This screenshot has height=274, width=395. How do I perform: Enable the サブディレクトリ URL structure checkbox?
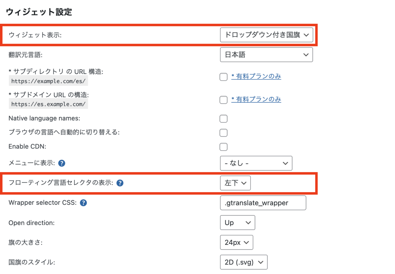pyautogui.click(x=223, y=77)
